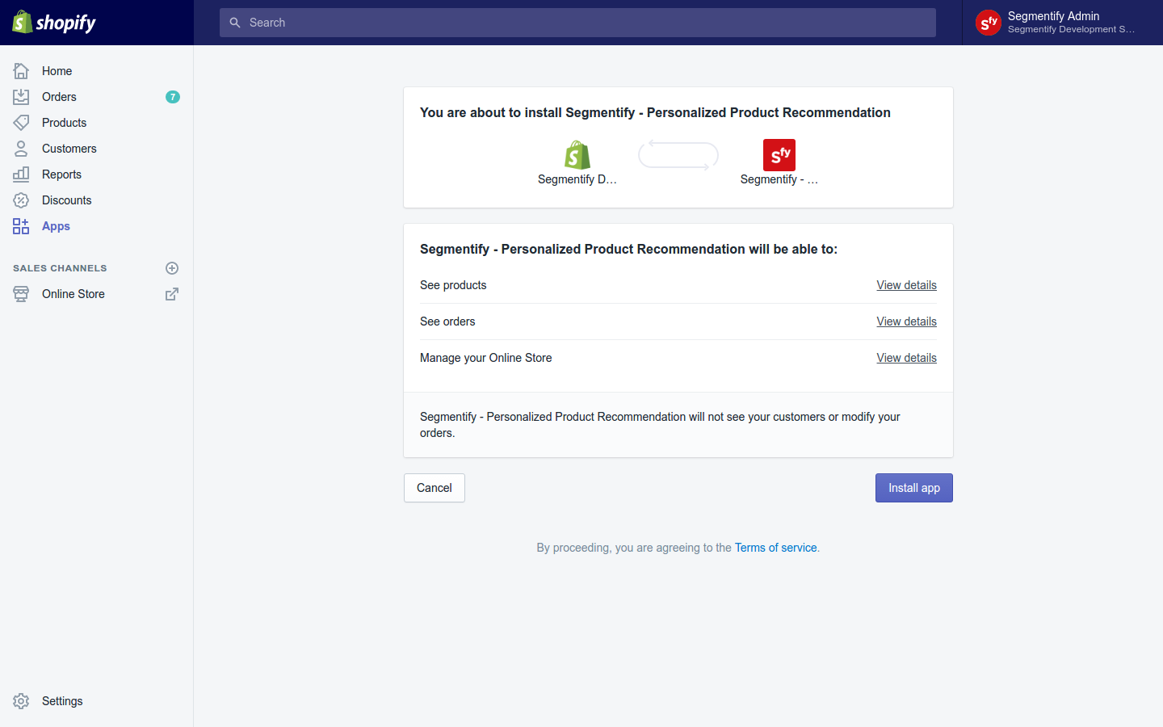The image size is (1163, 727).
Task: Click the red Segmentify app icon
Action: (x=779, y=155)
